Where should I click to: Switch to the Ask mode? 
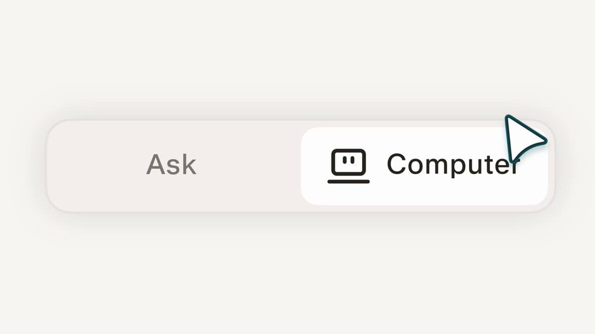click(172, 165)
